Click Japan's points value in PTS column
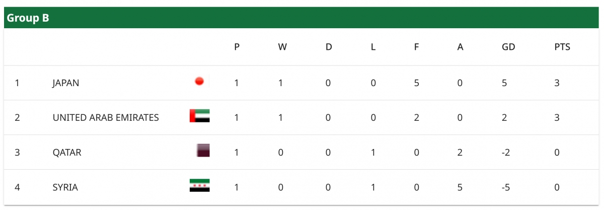 [x=557, y=83]
